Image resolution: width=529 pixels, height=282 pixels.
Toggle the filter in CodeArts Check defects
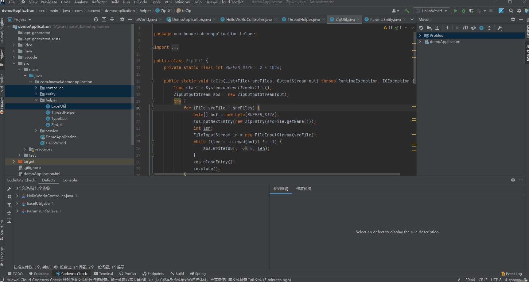tap(9, 205)
